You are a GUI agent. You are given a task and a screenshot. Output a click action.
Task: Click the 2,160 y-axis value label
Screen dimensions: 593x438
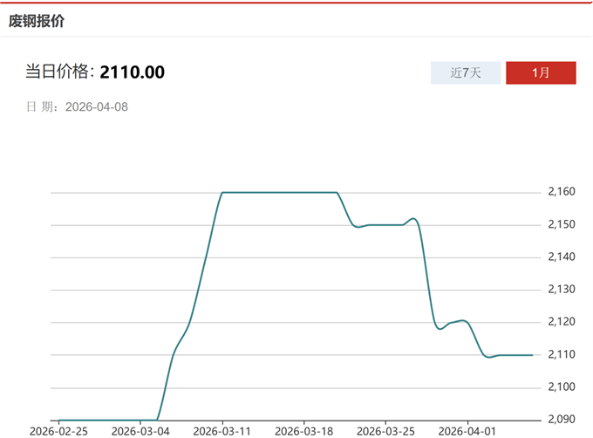pos(562,192)
